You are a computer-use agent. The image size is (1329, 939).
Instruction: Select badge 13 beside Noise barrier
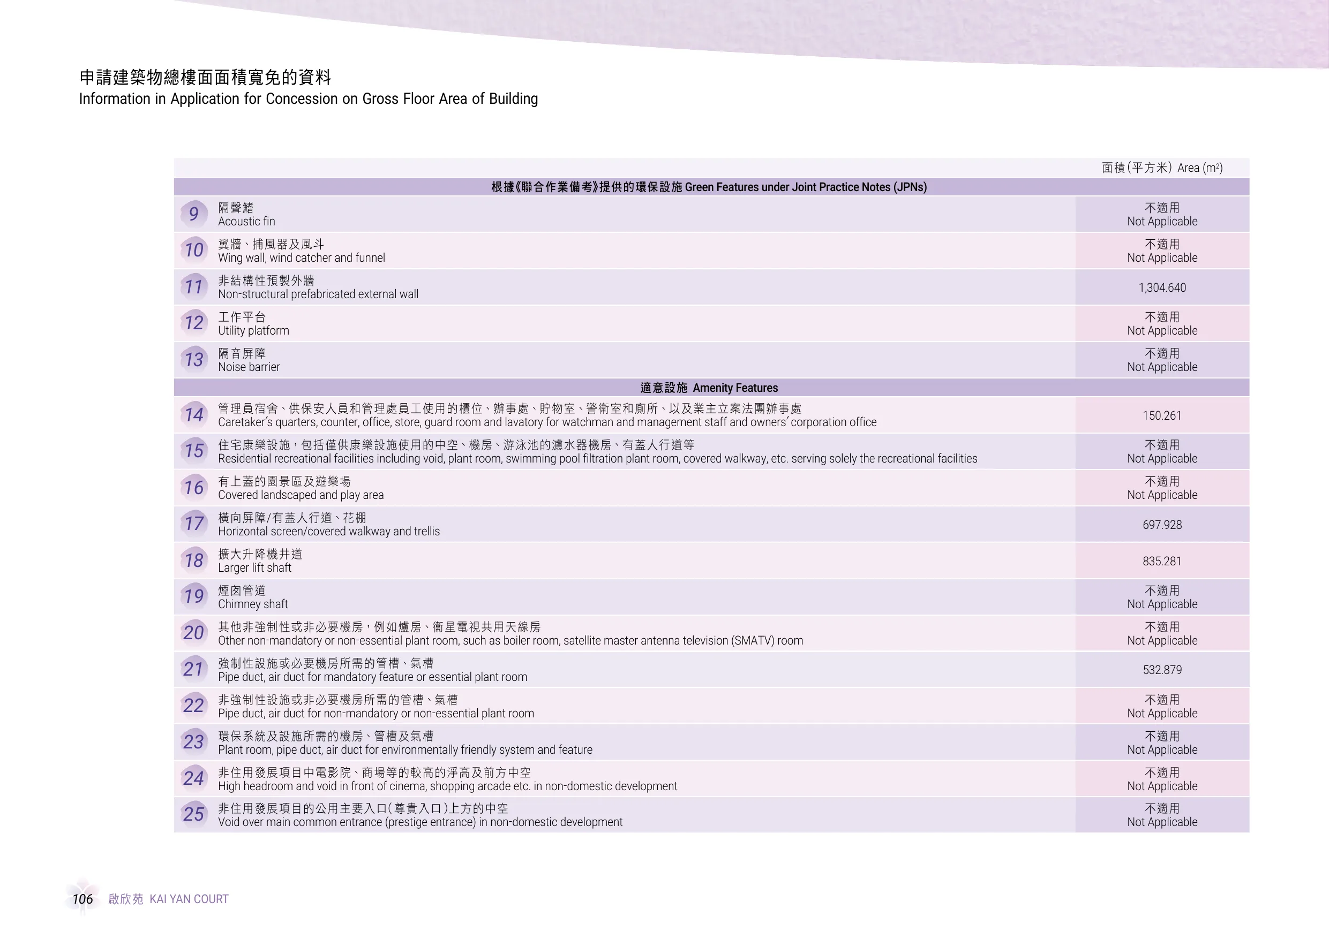(x=194, y=360)
